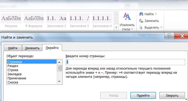188x101 pixels.
Task: Close the Find and Replace dialog with X
Action: click(181, 36)
